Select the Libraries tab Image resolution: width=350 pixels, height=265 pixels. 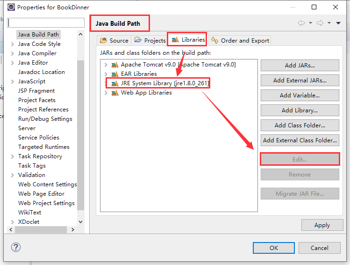coord(188,40)
